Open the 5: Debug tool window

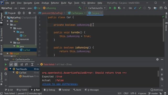click(49, 90)
